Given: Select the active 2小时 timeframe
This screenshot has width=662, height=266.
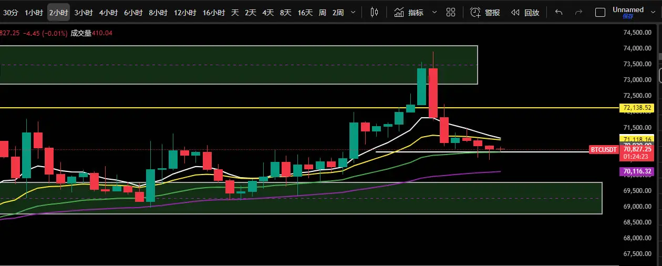Looking at the screenshot, I should click(x=58, y=12).
